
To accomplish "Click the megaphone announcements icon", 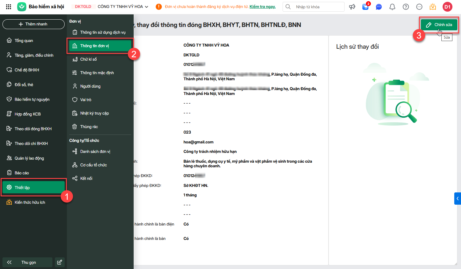I will (x=352, y=7).
